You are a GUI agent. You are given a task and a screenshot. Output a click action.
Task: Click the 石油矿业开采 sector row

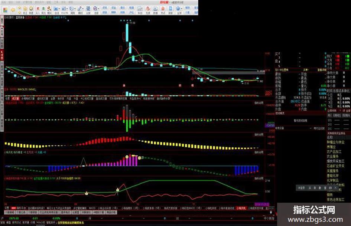click(335, 166)
